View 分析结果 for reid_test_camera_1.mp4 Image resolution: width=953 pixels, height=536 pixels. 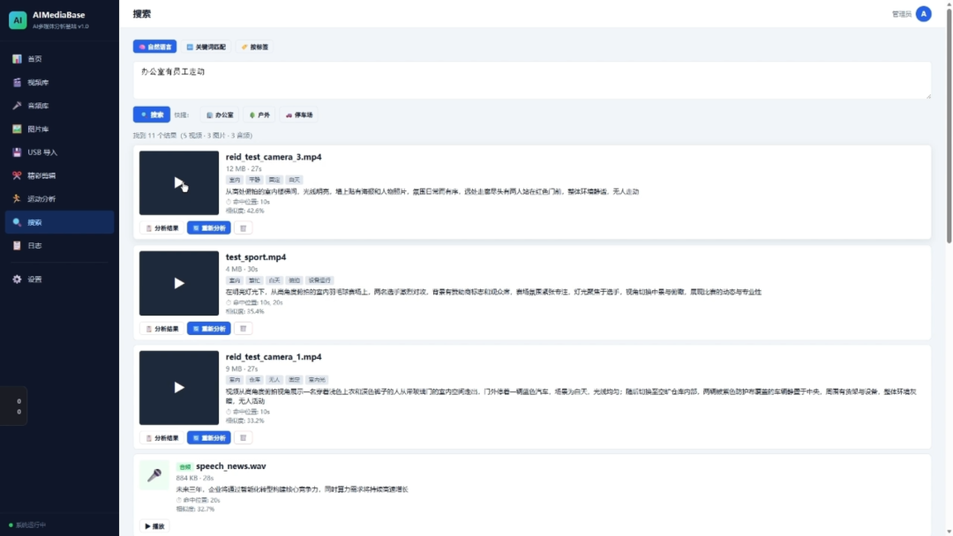pos(162,437)
